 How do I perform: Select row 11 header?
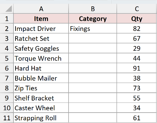click(x=7, y=118)
